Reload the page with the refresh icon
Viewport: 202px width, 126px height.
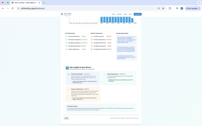13,8
